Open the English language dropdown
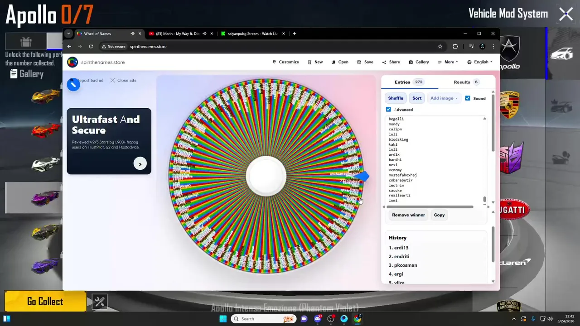 [480, 62]
